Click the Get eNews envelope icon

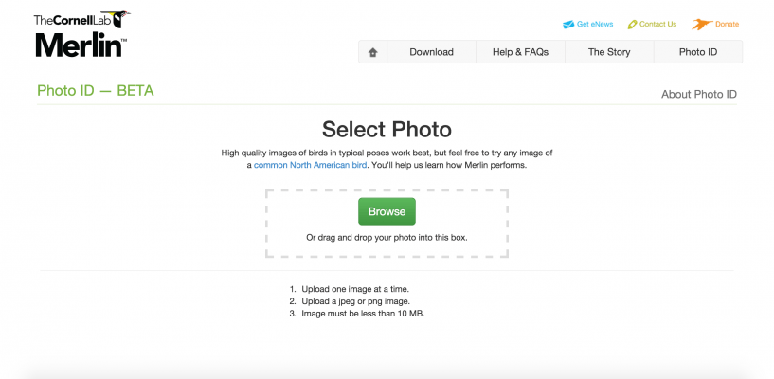(568, 25)
